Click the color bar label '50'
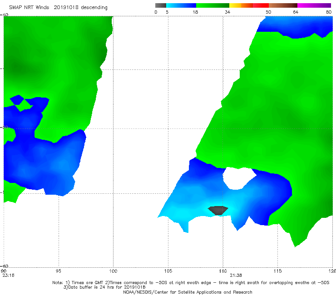 point(268,12)
